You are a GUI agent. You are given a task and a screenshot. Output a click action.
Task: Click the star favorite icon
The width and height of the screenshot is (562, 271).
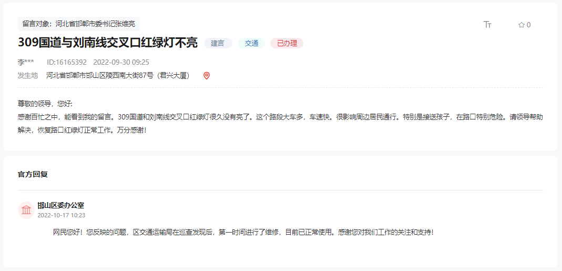pos(521,25)
